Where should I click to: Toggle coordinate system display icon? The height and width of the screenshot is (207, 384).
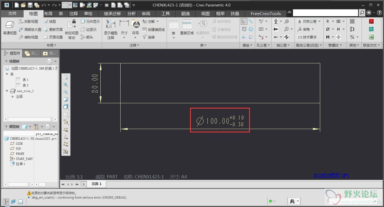(66, 151)
